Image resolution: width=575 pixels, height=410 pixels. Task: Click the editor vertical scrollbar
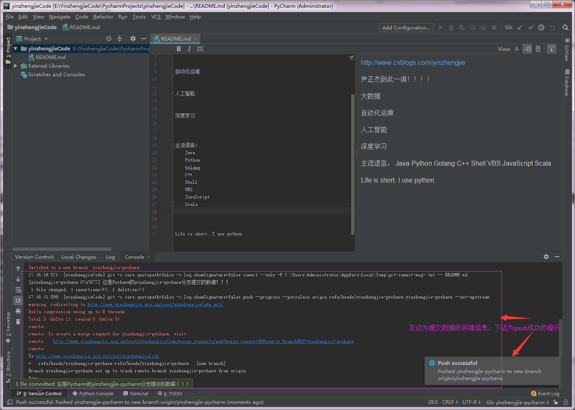[352, 164]
